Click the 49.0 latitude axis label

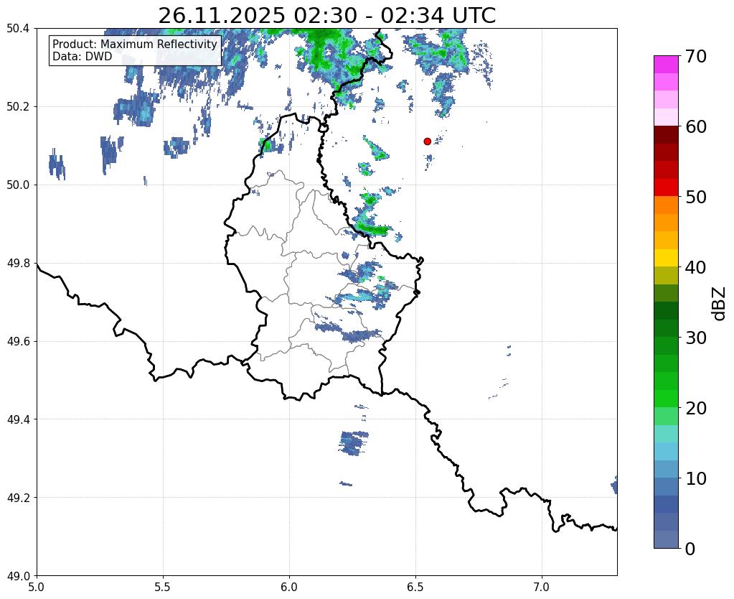click(18, 576)
